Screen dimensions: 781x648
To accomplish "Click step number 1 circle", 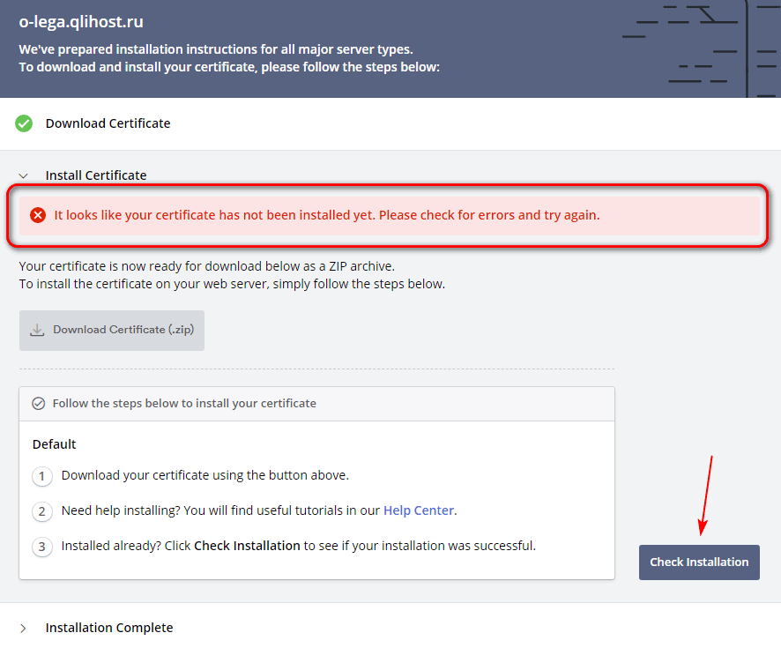I will (x=41, y=476).
